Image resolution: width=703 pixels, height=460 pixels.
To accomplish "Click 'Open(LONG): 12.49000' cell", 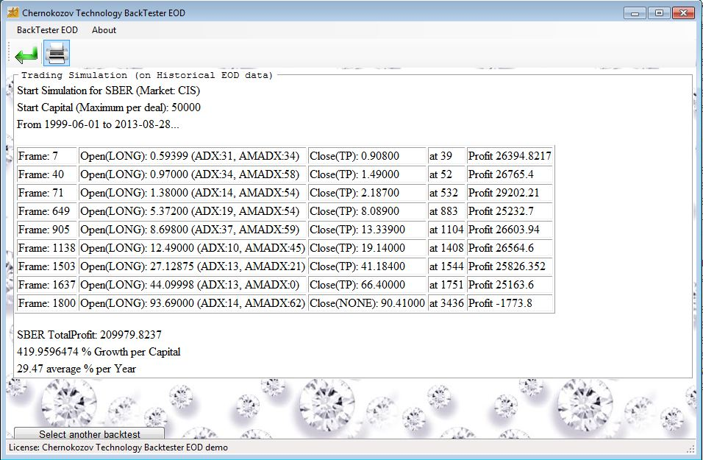I will [x=193, y=248].
